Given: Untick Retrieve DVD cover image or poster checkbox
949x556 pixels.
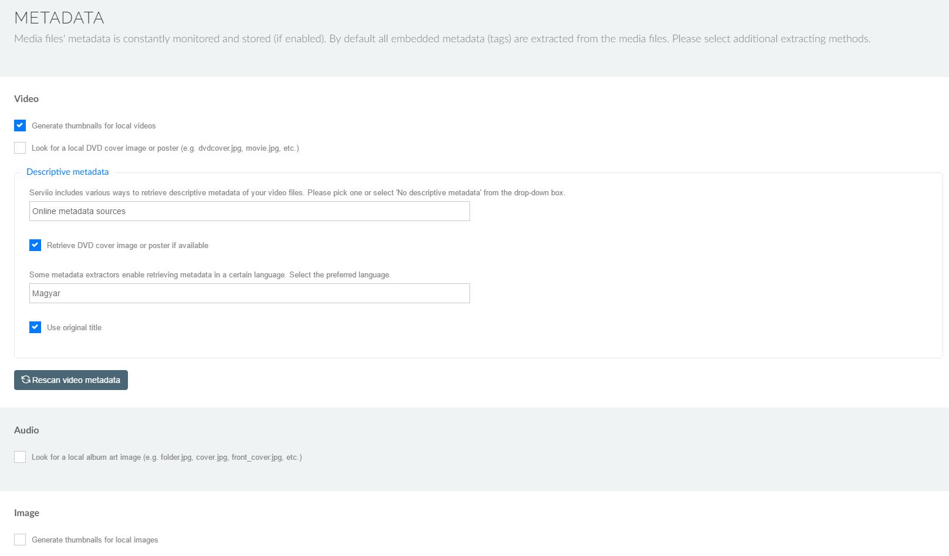Looking at the screenshot, I should 35,245.
